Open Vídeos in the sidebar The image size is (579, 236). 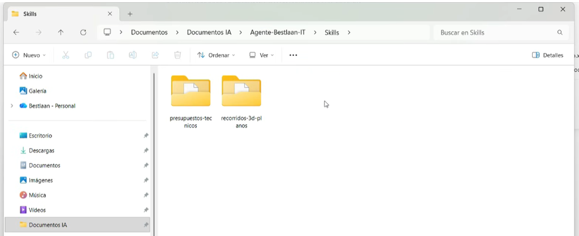pos(37,210)
